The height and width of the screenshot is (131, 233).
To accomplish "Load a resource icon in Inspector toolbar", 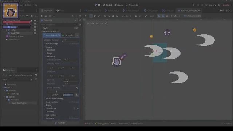I will [x=46, y=16].
